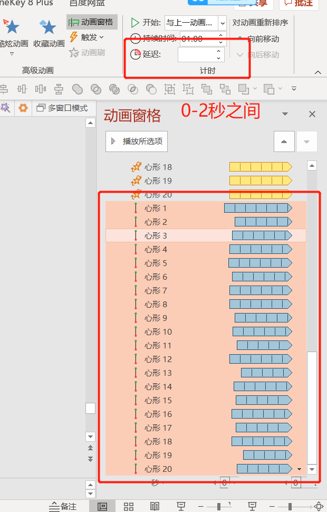Switch to Slide Sorter view icon

[129, 506]
